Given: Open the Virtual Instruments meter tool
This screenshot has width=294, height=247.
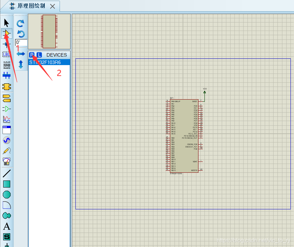Looking at the screenshot, I should pyautogui.click(x=7, y=161).
